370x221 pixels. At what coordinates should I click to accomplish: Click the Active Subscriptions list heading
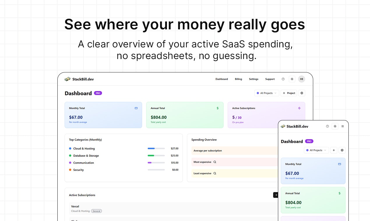tap(82, 195)
